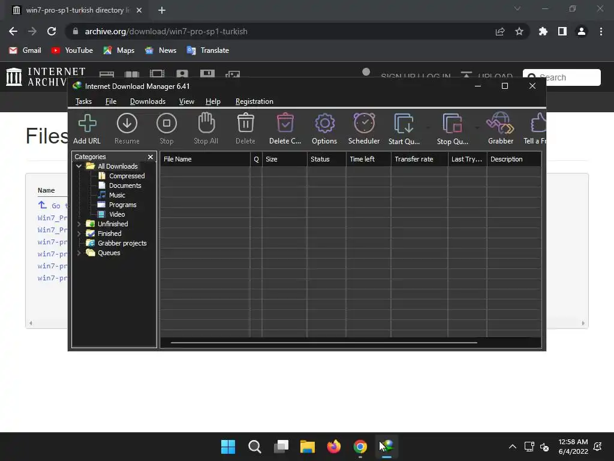Click the Delete trash icon
The image size is (614, 461).
(x=245, y=128)
